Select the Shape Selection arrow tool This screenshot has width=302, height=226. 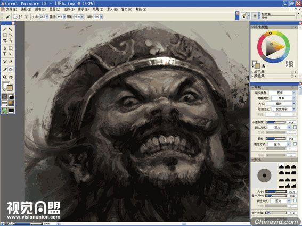point(11,54)
